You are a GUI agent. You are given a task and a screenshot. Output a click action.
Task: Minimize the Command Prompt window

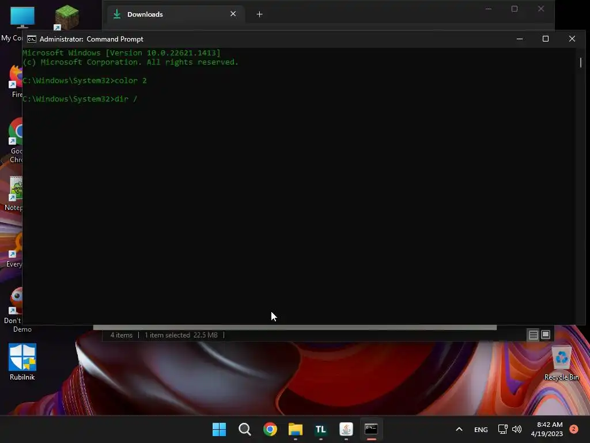(520, 39)
